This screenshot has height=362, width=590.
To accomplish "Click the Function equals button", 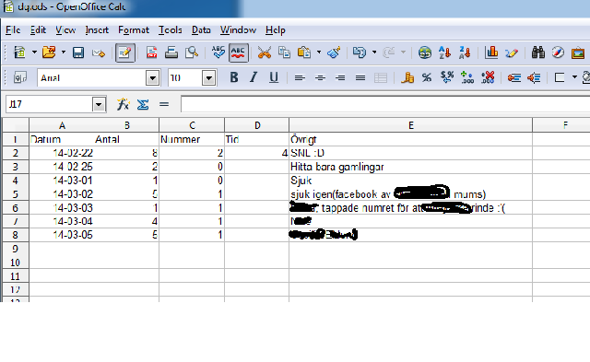I will tap(164, 104).
